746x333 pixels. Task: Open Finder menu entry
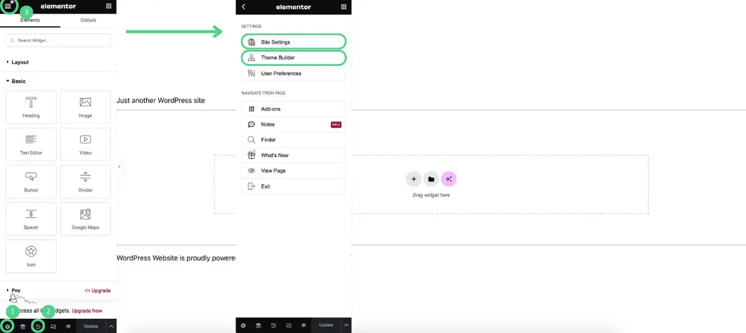(x=293, y=140)
